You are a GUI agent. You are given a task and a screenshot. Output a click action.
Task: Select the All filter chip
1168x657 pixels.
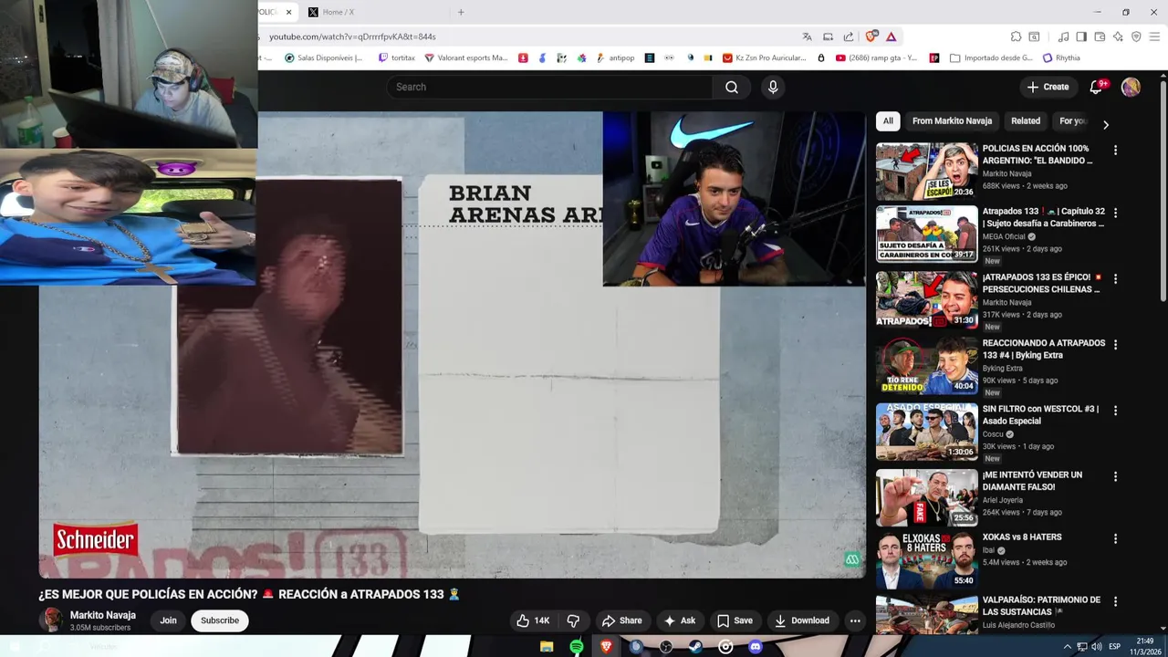(x=888, y=120)
